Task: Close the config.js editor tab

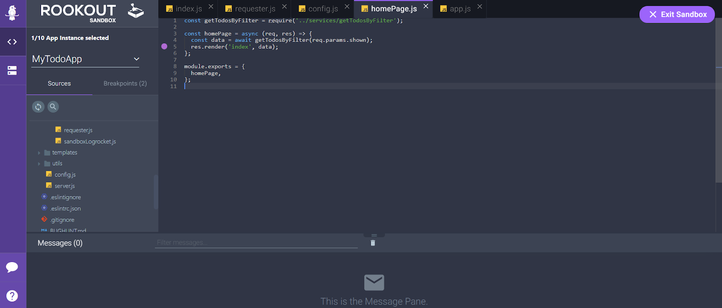Action: [347, 7]
